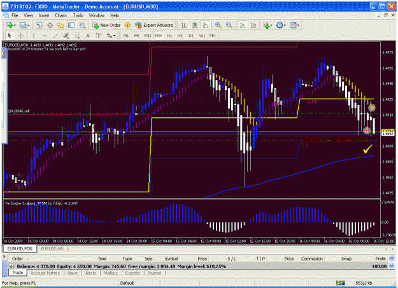Toggle the Chart Shift icon
This screenshot has width=398, height=288.
[253, 25]
